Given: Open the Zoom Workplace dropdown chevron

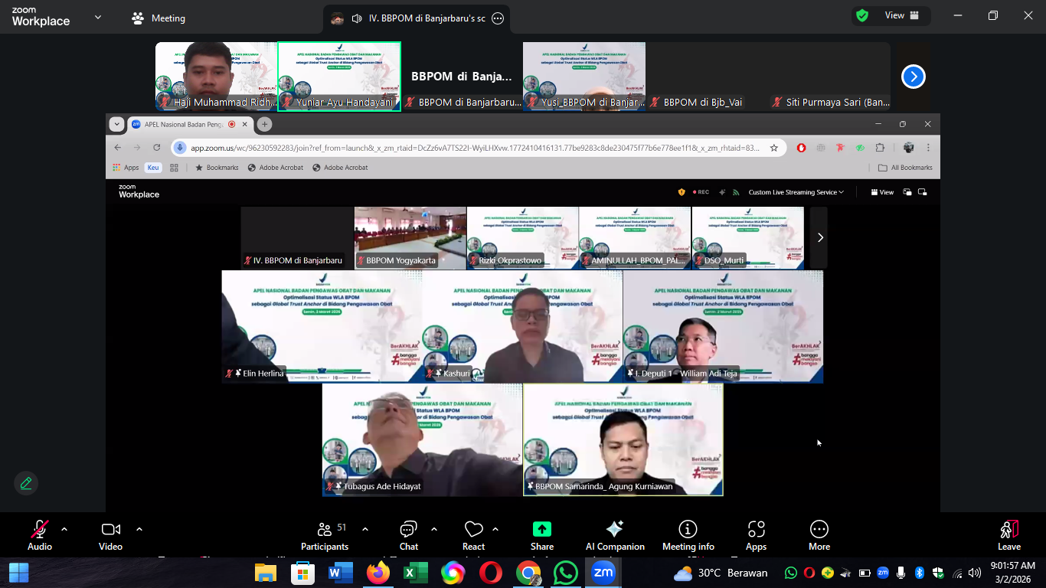Looking at the screenshot, I should point(97,17).
